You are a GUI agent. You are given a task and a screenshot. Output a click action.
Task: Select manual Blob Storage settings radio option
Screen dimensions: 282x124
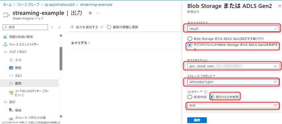(190, 39)
